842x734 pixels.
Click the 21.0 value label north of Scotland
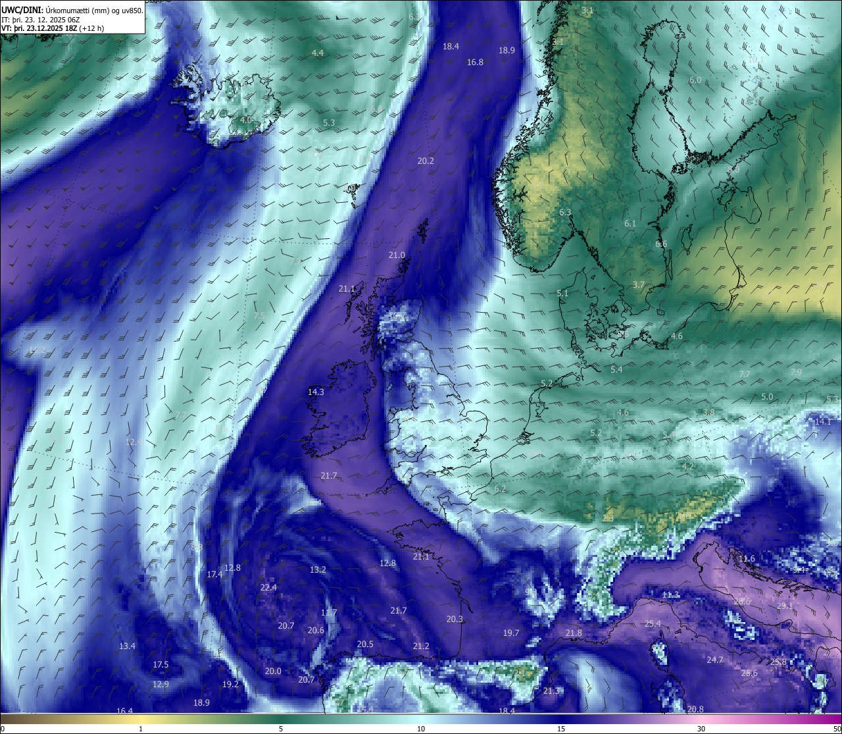[397, 255]
